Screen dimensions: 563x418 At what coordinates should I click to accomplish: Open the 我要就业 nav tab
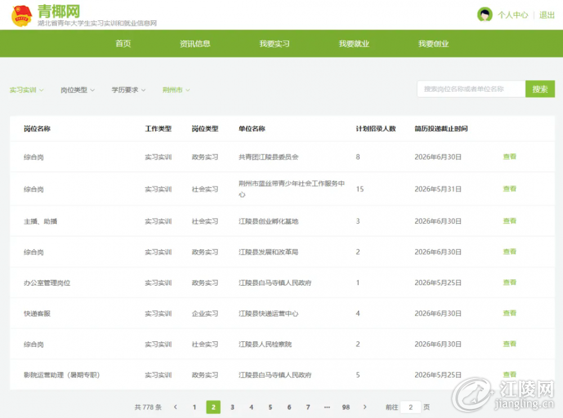pyautogui.click(x=354, y=43)
